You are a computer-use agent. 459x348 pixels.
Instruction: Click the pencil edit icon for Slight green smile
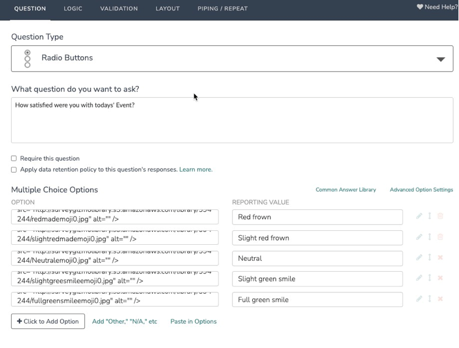[x=419, y=278]
